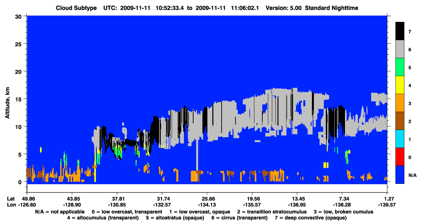Click '2 = transitiion stratocumulus' legend text
Screen dimensions: 430x221
click(x=272, y=211)
